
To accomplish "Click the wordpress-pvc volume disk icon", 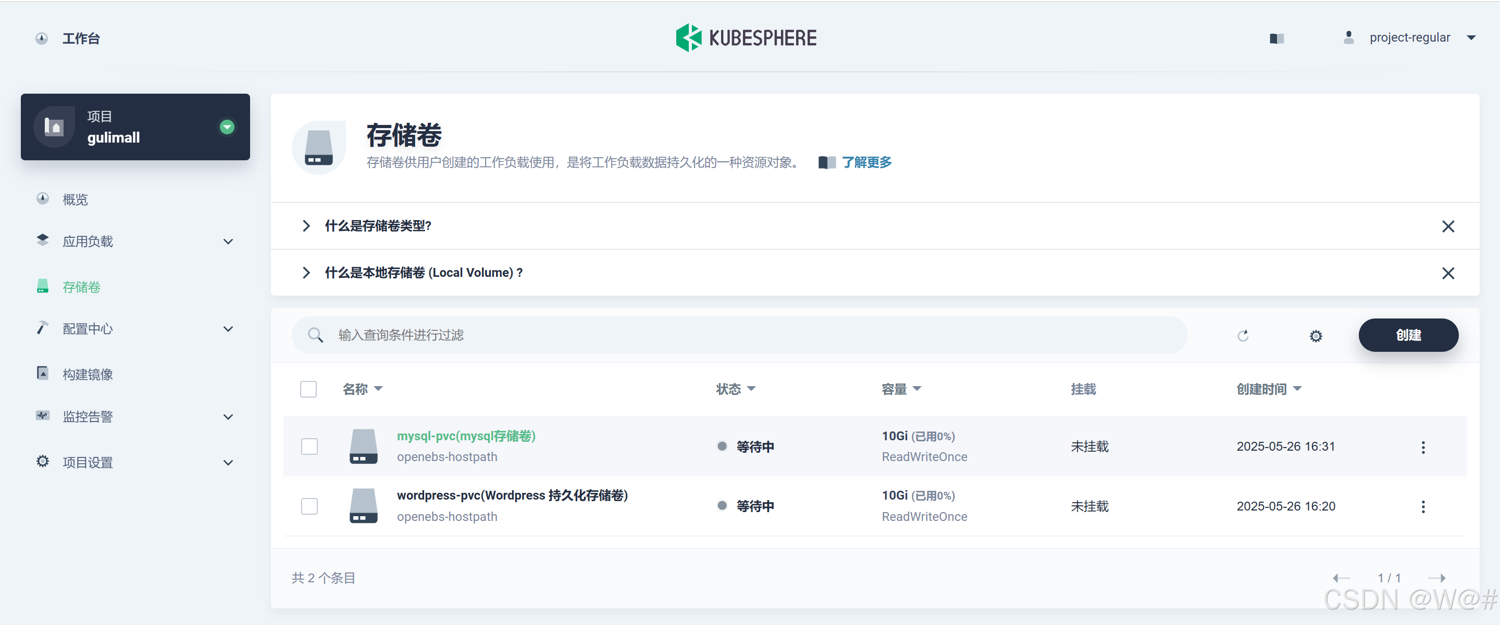I will (363, 506).
